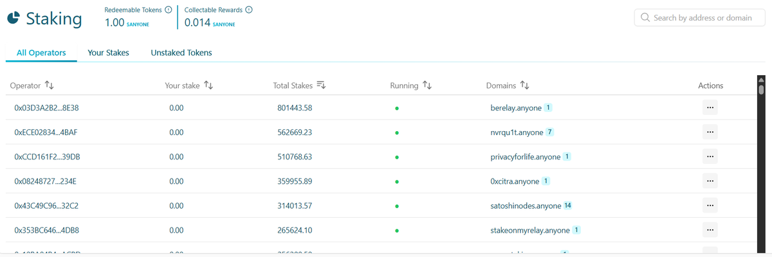The image size is (772, 257).
Task: Switch to Your Stakes tab
Action: [x=109, y=53]
